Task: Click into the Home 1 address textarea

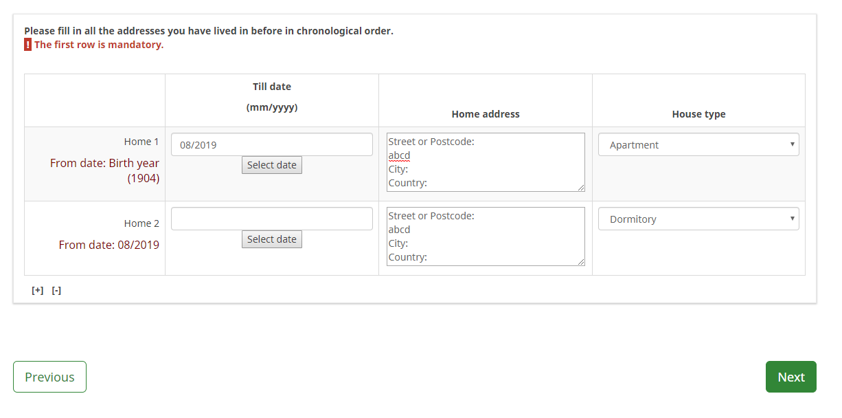Action: click(x=485, y=162)
